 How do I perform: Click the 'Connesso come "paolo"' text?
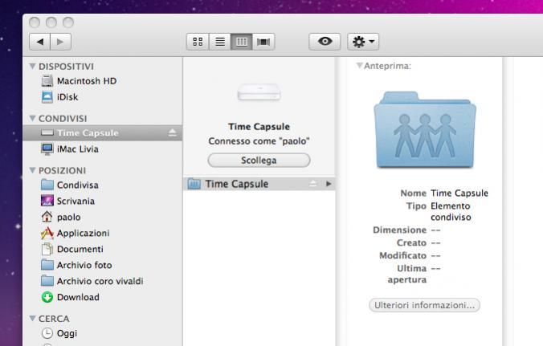click(x=259, y=141)
